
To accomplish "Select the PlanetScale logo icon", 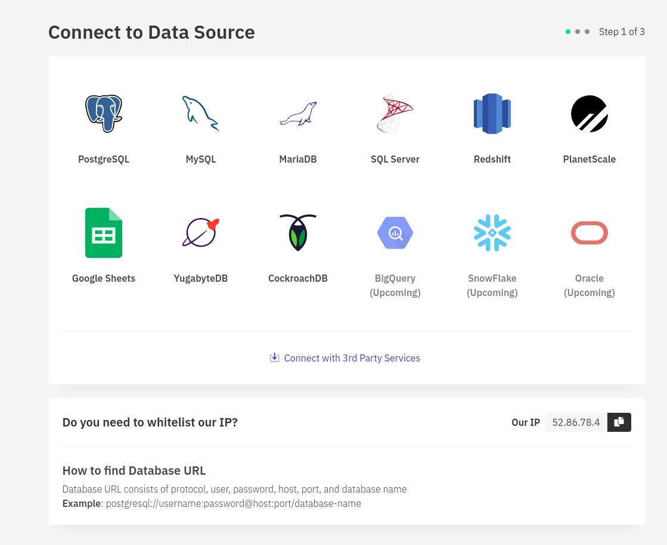I will pyautogui.click(x=589, y=114).
